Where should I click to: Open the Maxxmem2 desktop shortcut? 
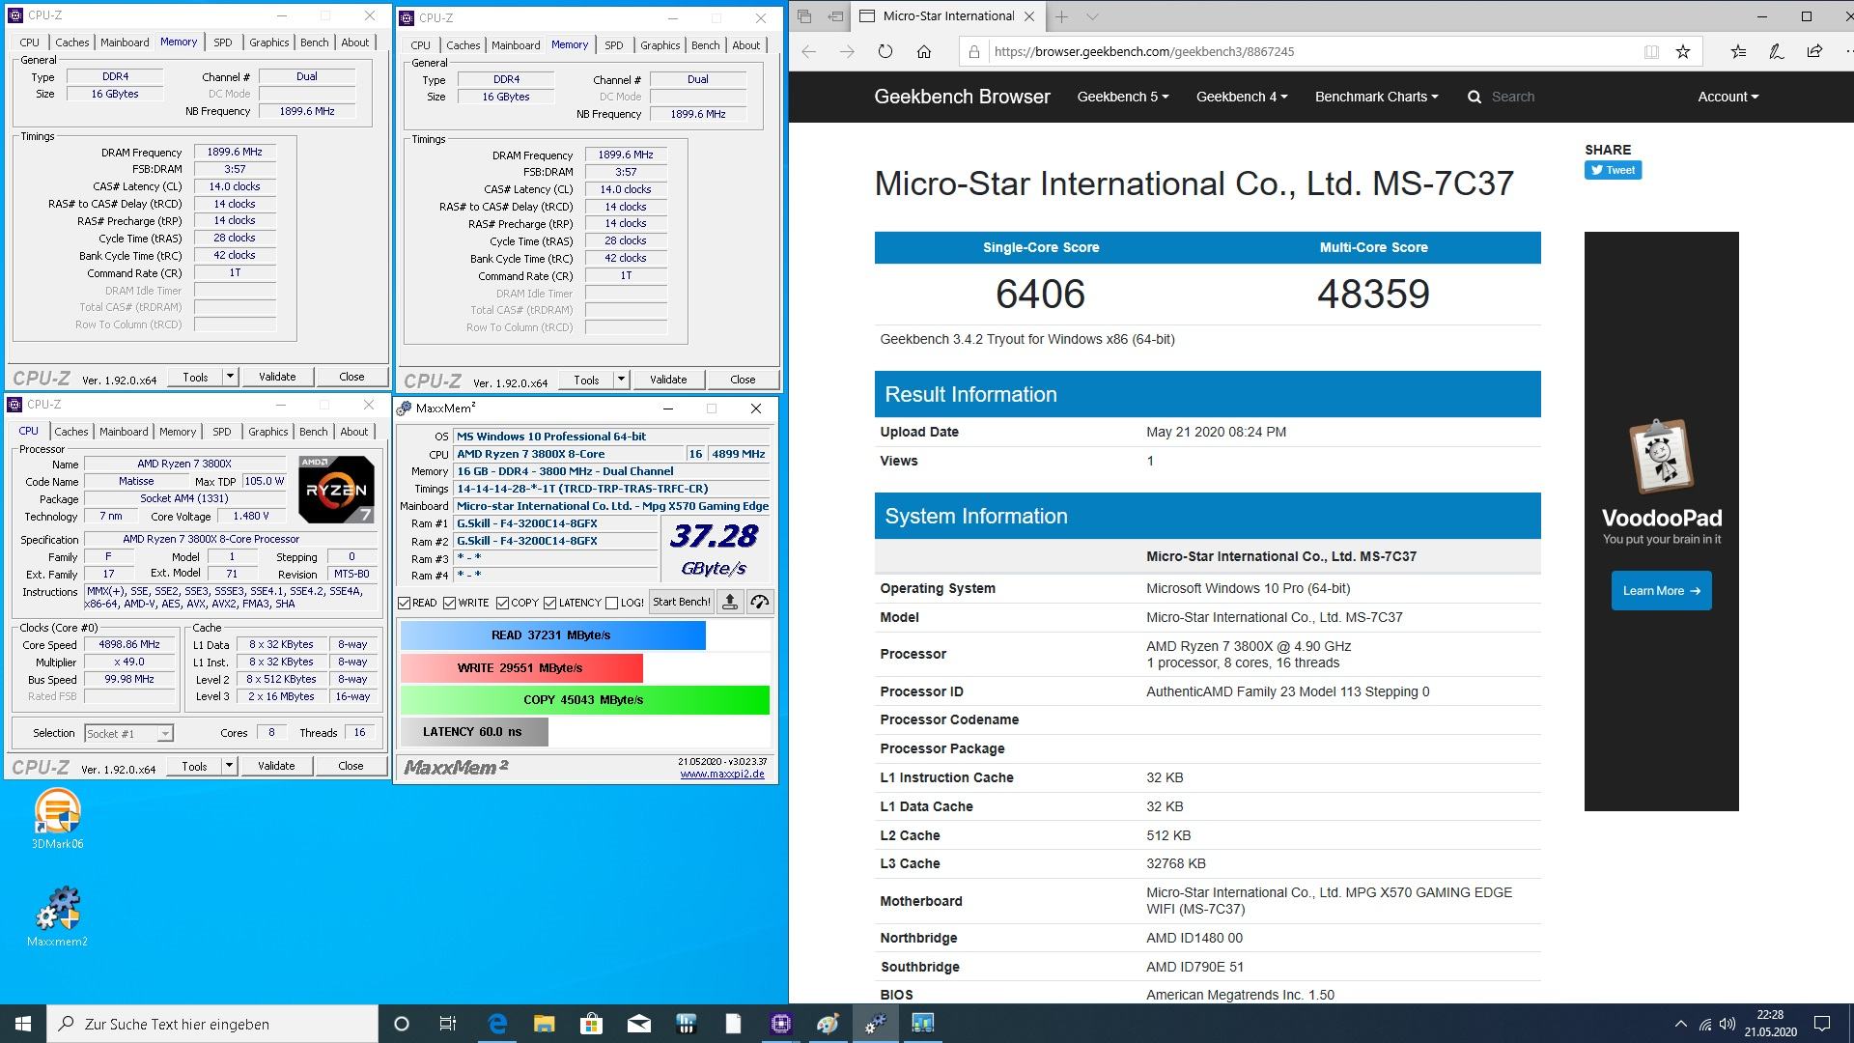click(x=57, y=916)
